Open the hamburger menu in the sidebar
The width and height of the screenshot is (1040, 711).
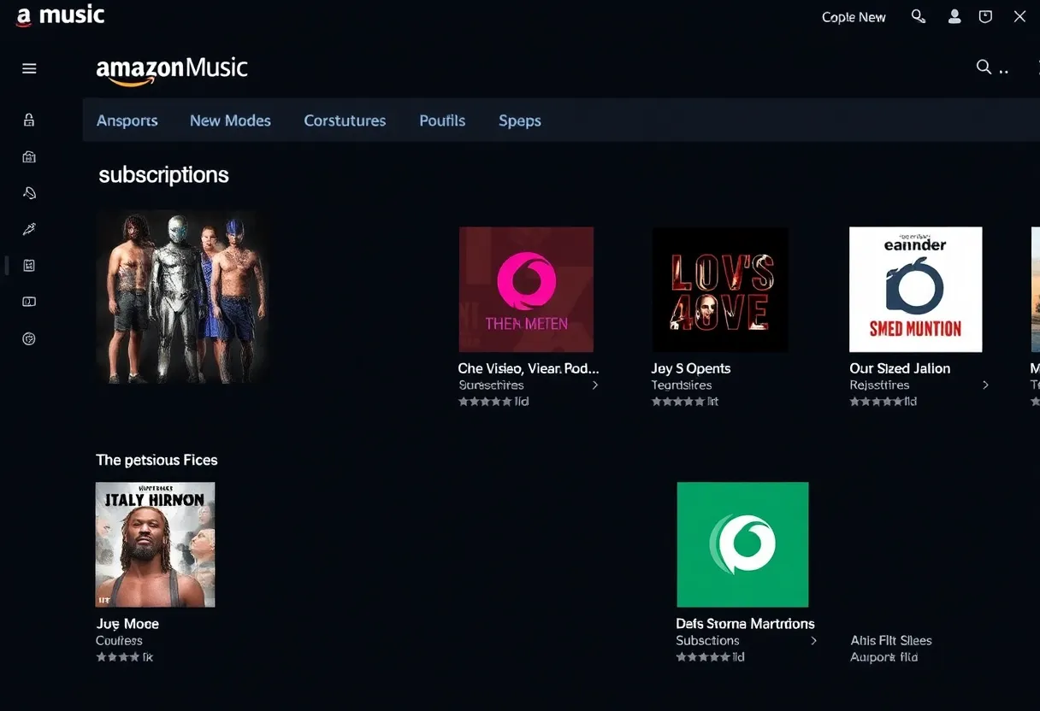coord(28,68)
